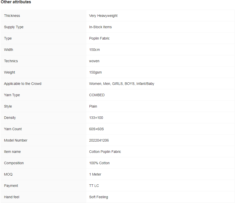Click the 150gsm weight value
This screenshot has width=235, height=203.
(96, 72)
